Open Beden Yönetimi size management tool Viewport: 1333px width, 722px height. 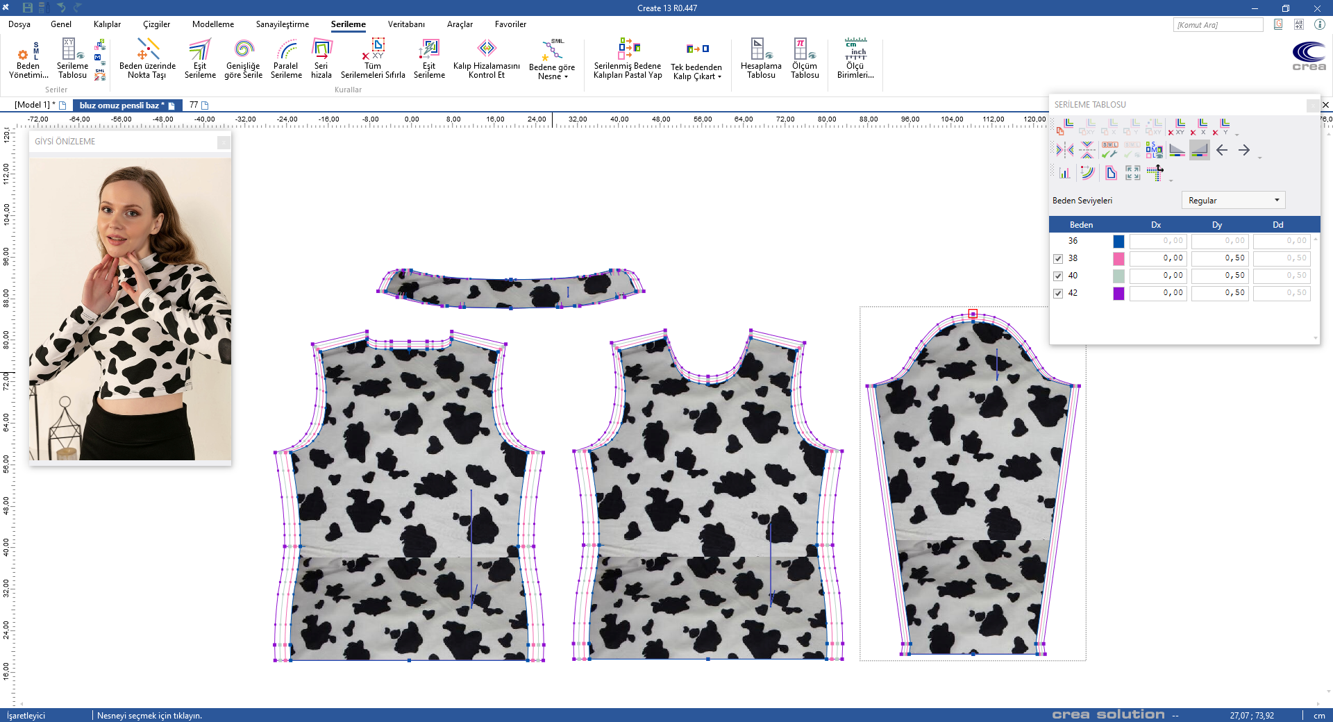(x=28, y=59)
